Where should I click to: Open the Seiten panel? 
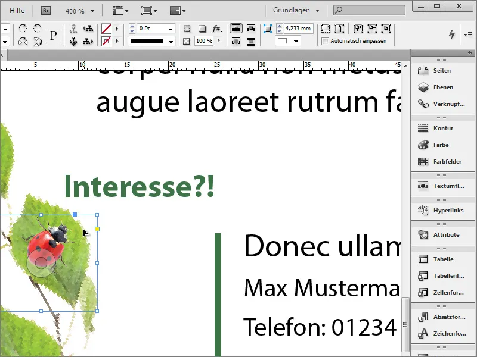442,70
